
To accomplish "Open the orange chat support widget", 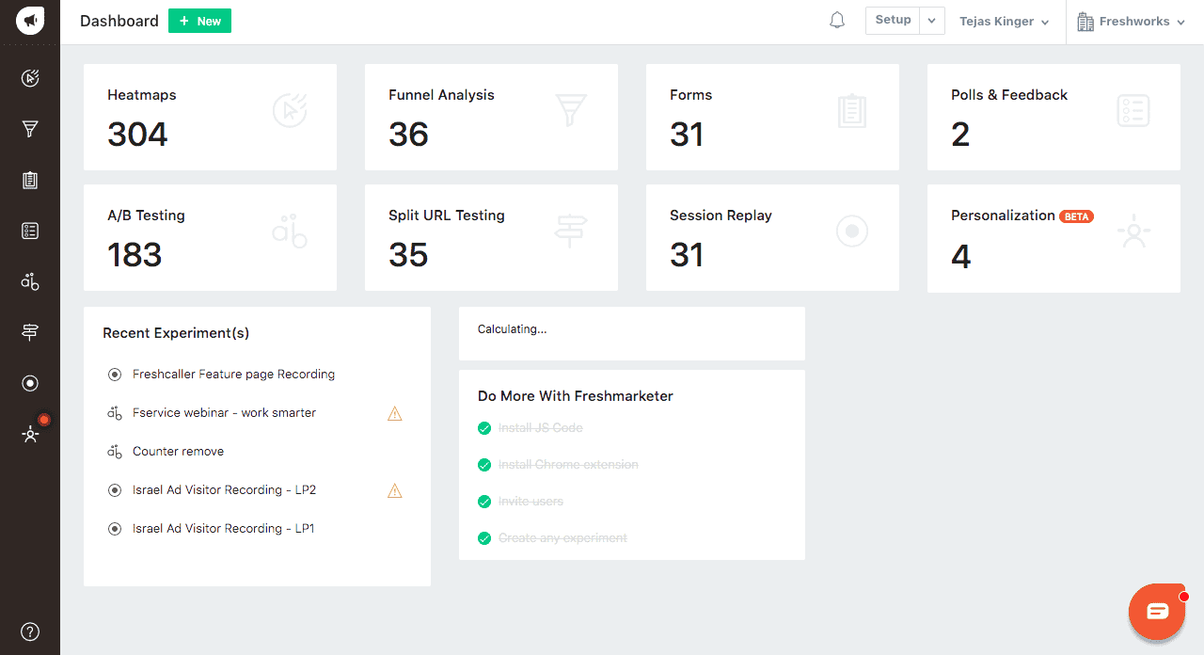I will click(x=1157, y=612).
